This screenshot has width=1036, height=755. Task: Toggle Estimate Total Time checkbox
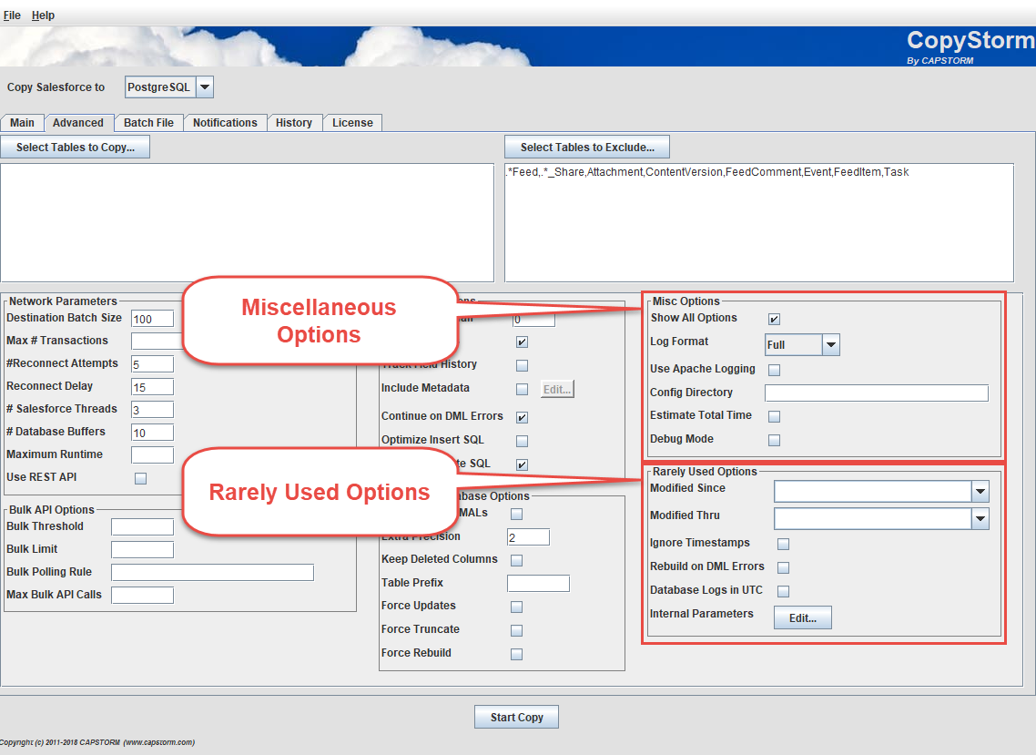(775, 416)
